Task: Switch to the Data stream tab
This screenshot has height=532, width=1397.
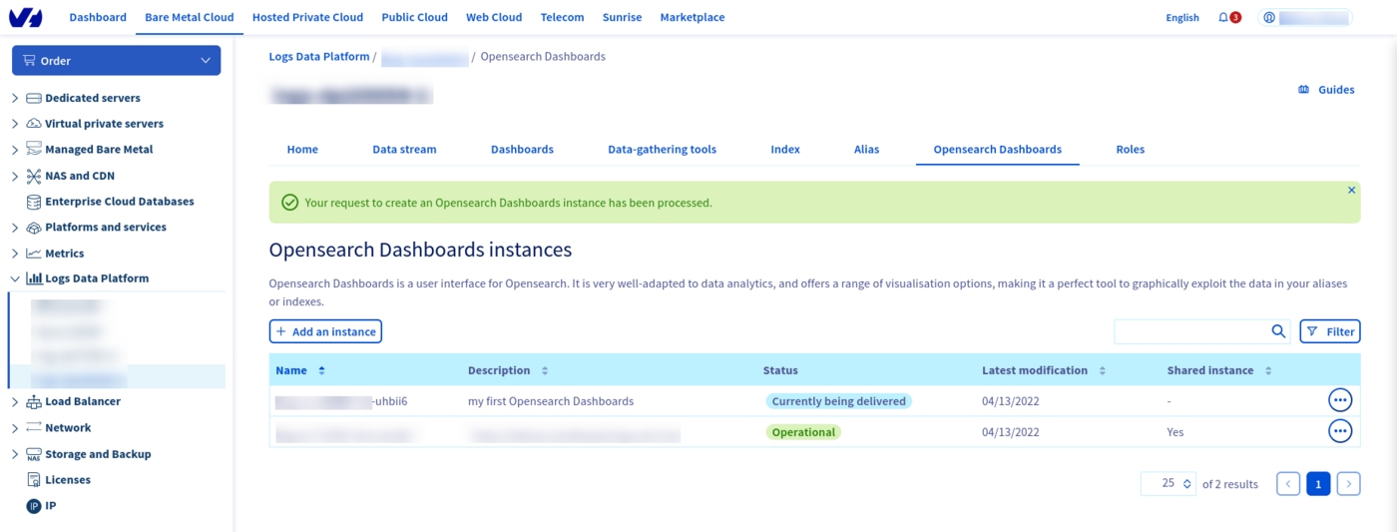Action: [404, 150]
